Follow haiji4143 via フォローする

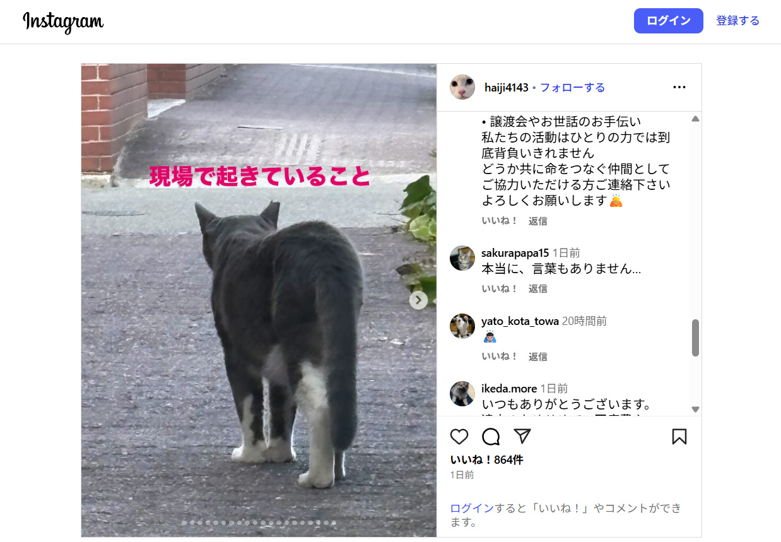click(572, 88)
